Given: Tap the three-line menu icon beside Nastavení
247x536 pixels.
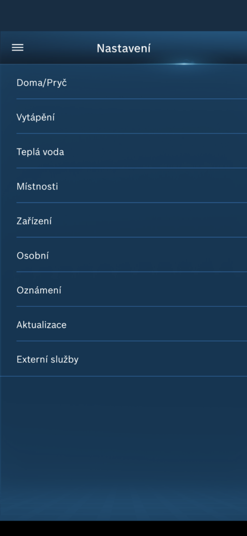Looking at the screenshot, I should click(18, 48).
